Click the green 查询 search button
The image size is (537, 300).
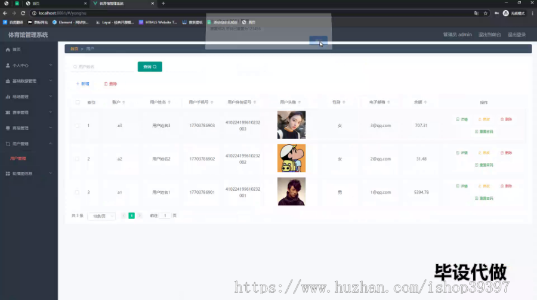coord(150,67)
